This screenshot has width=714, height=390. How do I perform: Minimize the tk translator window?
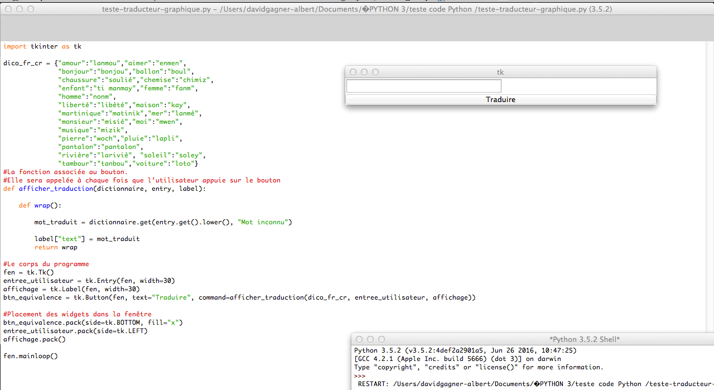364,72
